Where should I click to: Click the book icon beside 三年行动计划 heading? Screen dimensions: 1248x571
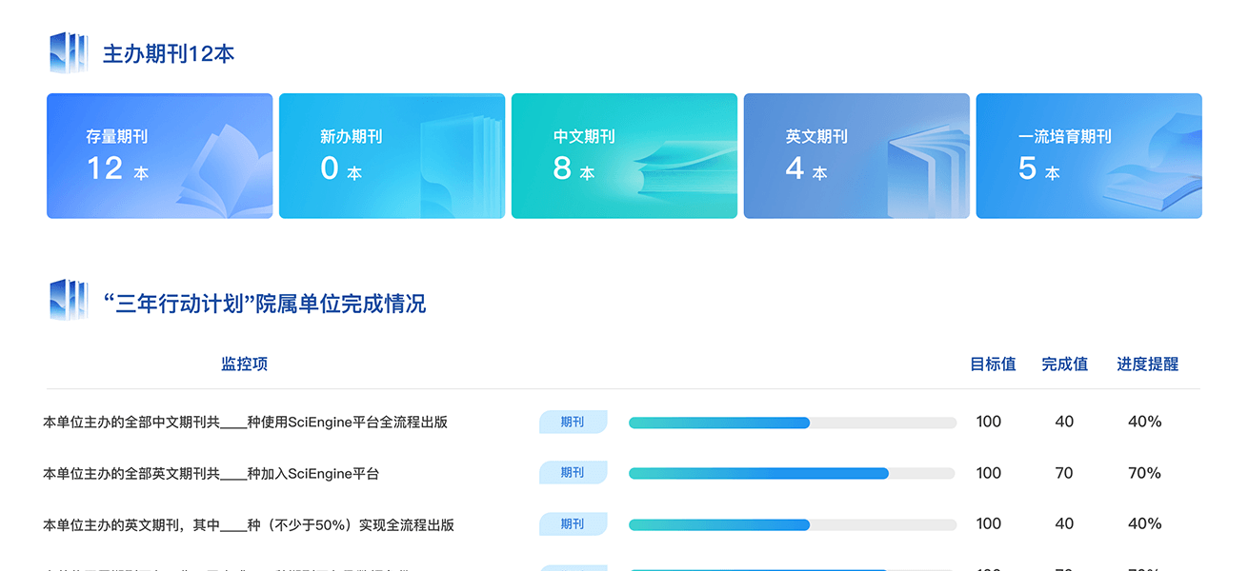click(69, 301)
